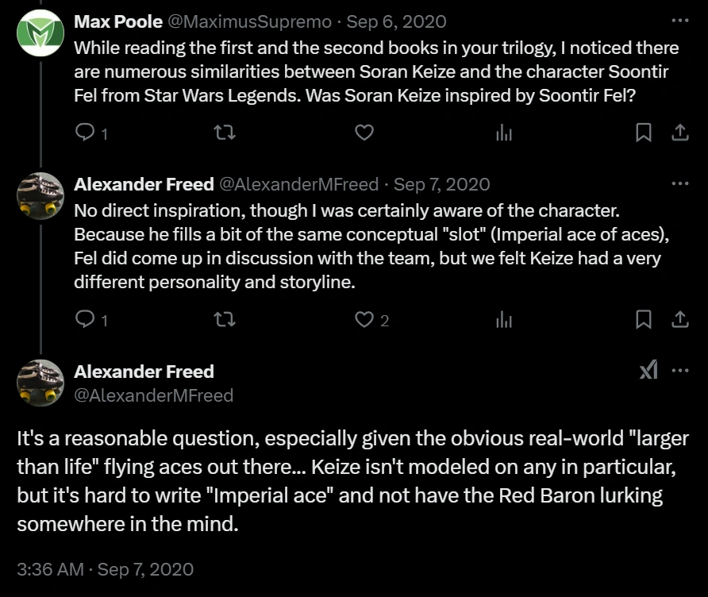The width and height of the screenshot is (708, 597).
Task: Repost Alexander Freed's Sep 7 reply
Action: pos(225,319)
